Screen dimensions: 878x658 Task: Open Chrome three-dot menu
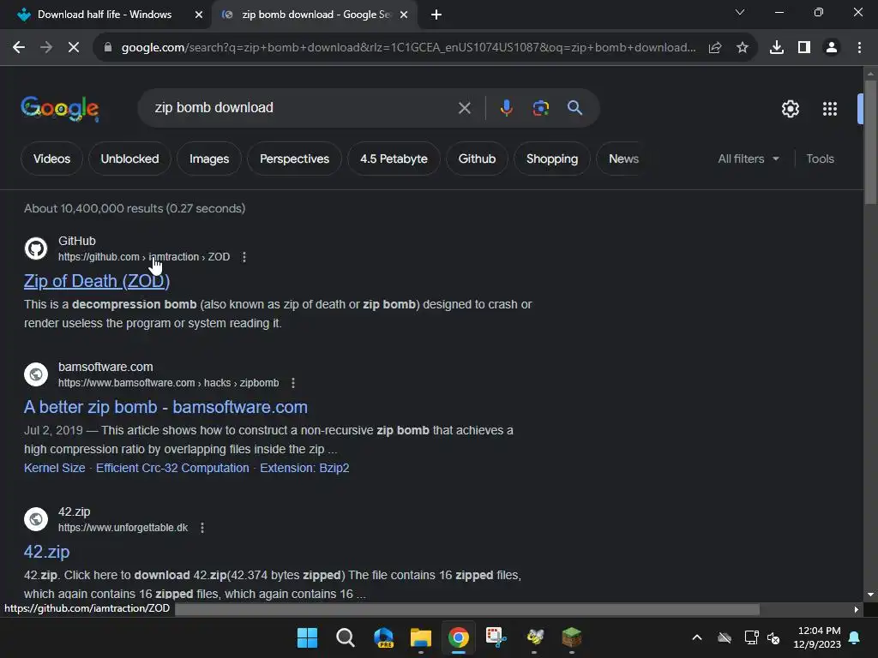point(859,48)
